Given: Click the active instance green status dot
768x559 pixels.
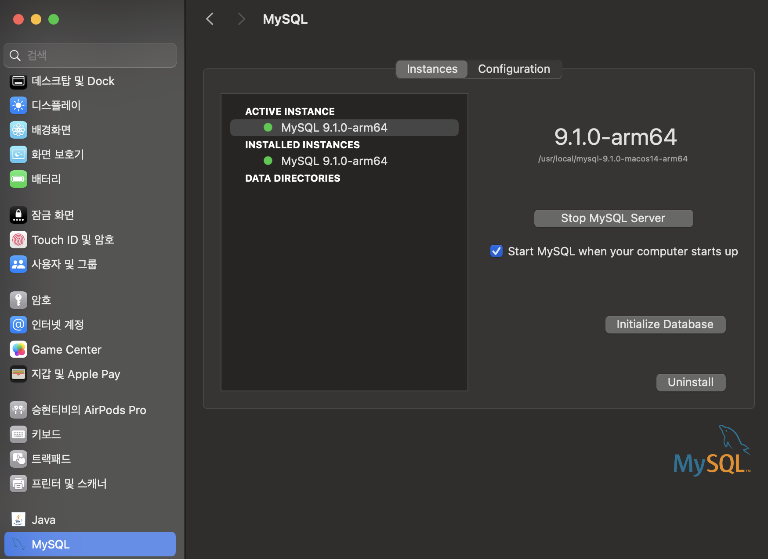Looking at the screenshot, I should pos(268,127).
